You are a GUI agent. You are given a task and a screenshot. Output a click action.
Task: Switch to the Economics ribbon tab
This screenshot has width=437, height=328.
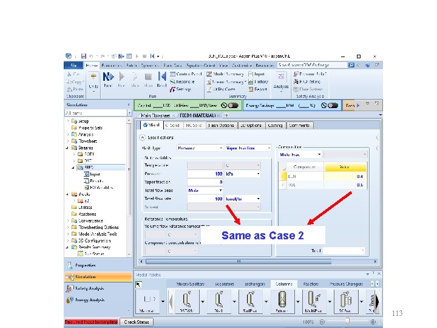[112, 65]
